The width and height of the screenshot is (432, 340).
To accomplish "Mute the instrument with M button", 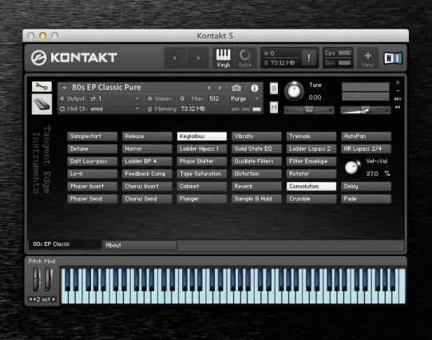I will click(274, 108).
